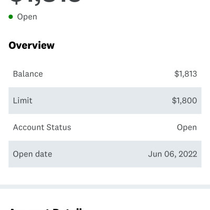
Task: Click the middle of the shaded Limit row
Action: tap(105, 101)
